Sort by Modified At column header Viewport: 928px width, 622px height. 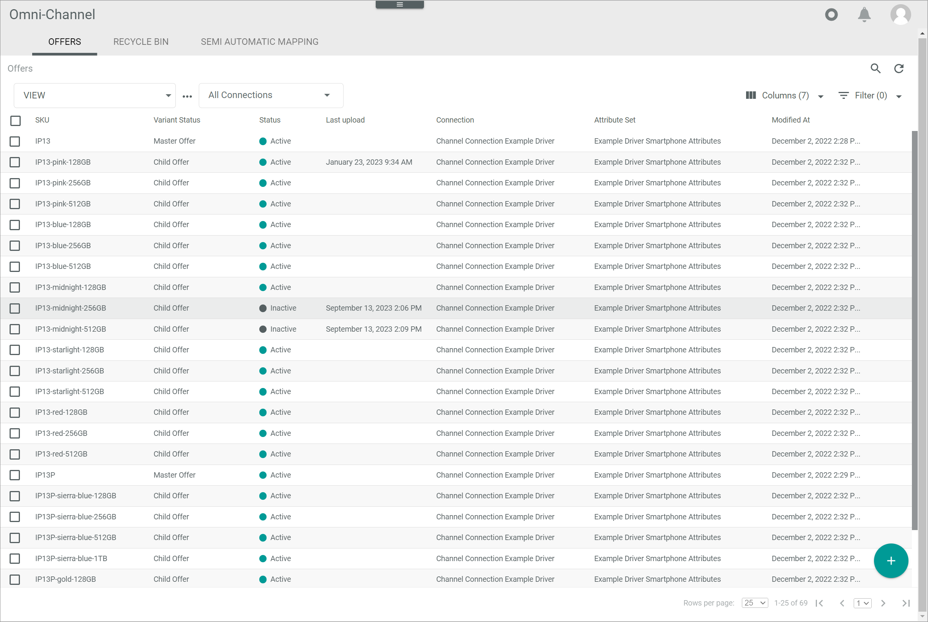click(791, 120)
